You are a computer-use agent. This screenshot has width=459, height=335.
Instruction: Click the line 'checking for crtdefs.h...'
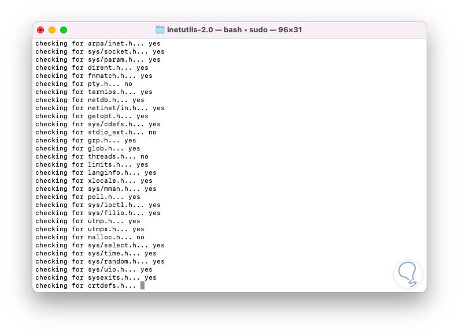tap(86, 286)
